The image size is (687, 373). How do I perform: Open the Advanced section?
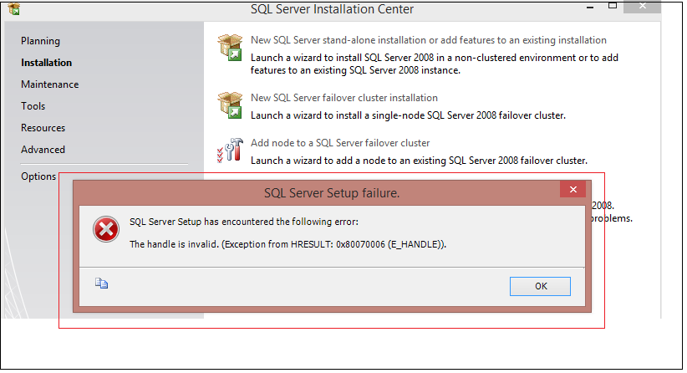43,150
